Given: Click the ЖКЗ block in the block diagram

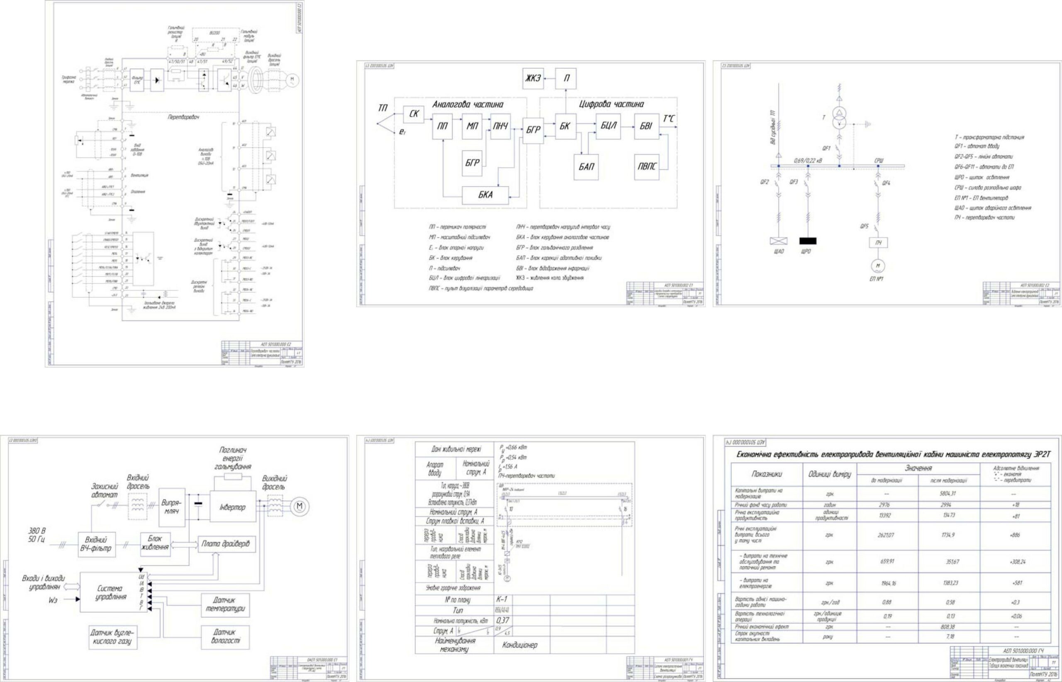Looking at the screenshot, I should click(x=533, y=78).
